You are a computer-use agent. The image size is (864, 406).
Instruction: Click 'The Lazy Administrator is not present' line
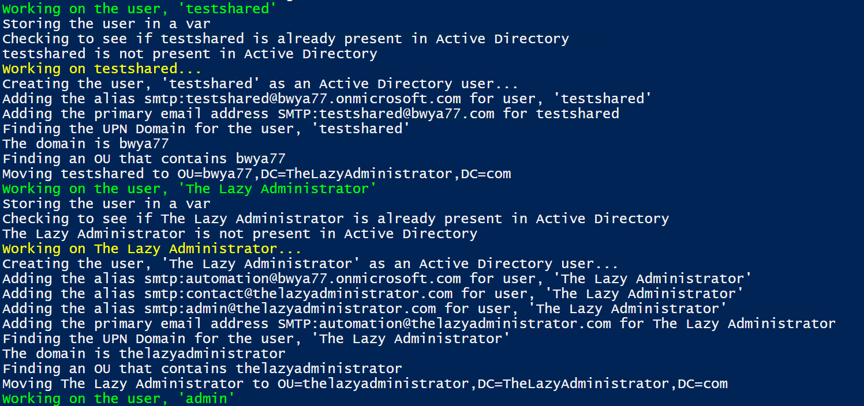pyautogui.click(x=240, y=234)
